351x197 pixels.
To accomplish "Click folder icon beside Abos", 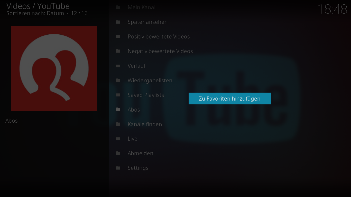I will coord(118,110).
